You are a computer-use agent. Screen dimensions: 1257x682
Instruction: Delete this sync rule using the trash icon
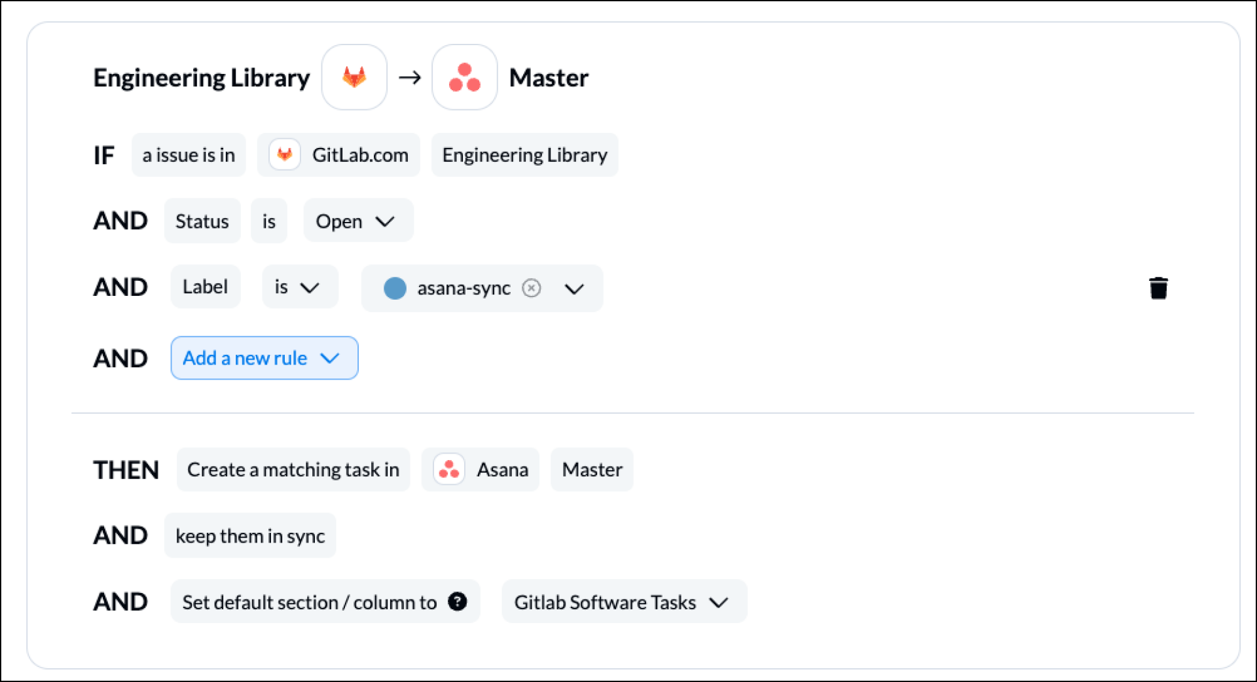click(x=1159, y=288)
